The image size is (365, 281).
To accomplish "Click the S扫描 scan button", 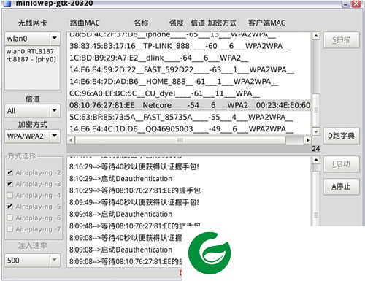I will (x=341, y=40).
